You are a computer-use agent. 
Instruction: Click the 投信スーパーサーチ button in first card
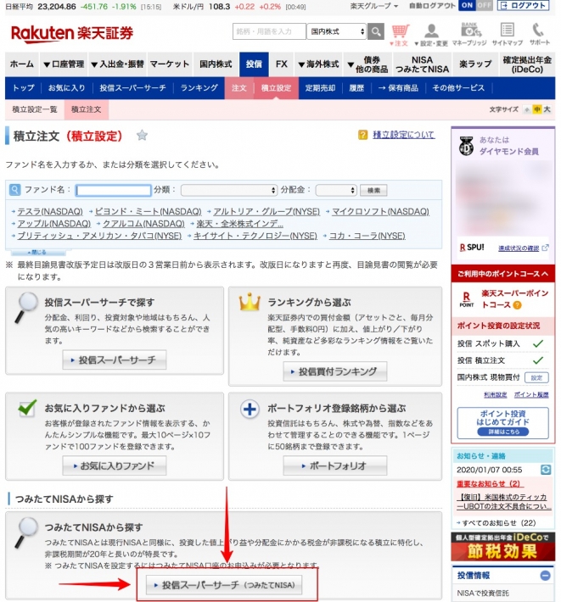click(x=114, y=360)
